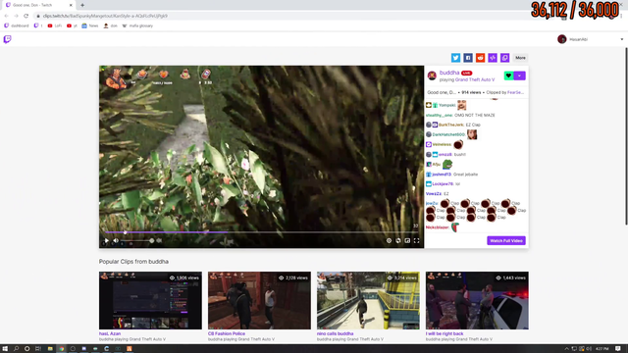Open I will be right back thumbnail

[477, 301]
